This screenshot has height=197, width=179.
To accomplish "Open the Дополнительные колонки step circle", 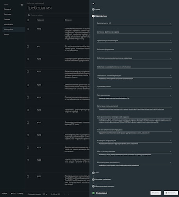I will pyautogui.click(x=93, y=186).
